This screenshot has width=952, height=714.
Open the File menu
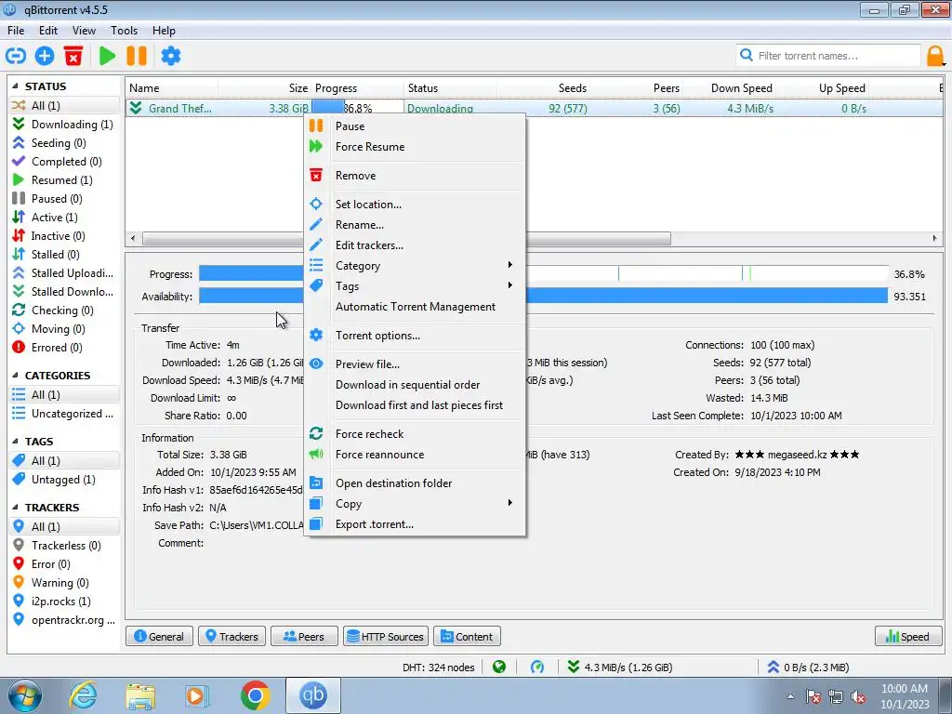pos(16,31)
